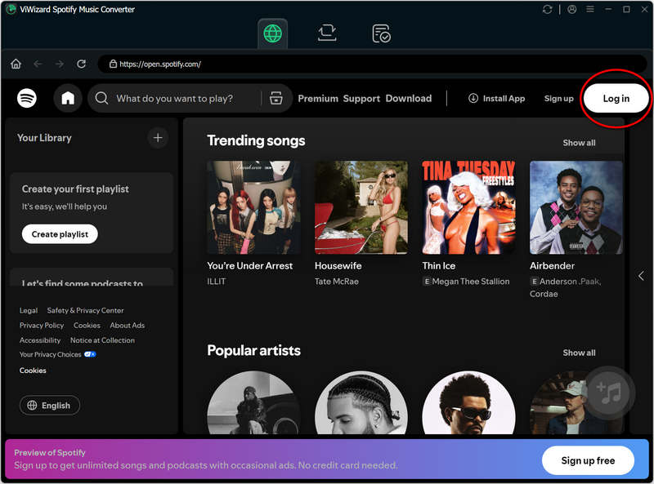The height and width of the screenshot is (484, 654).
Task: Click the Spotify Home button
Action: pos(68,98)
